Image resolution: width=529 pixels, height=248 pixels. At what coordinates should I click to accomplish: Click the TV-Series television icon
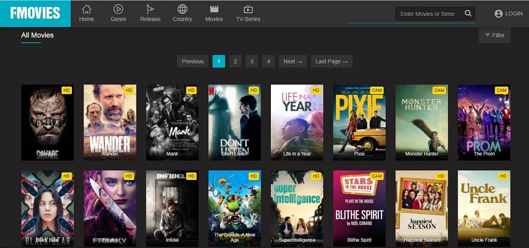click(248, 9)
